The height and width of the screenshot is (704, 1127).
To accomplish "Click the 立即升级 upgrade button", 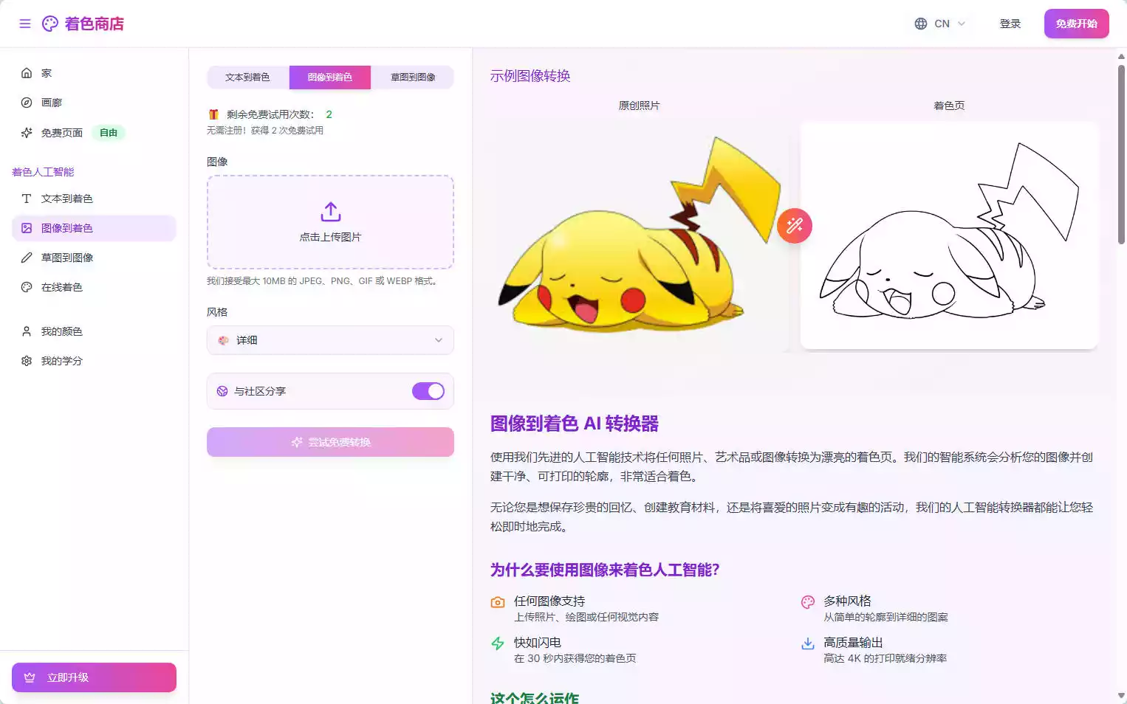I will pos(94,677).
